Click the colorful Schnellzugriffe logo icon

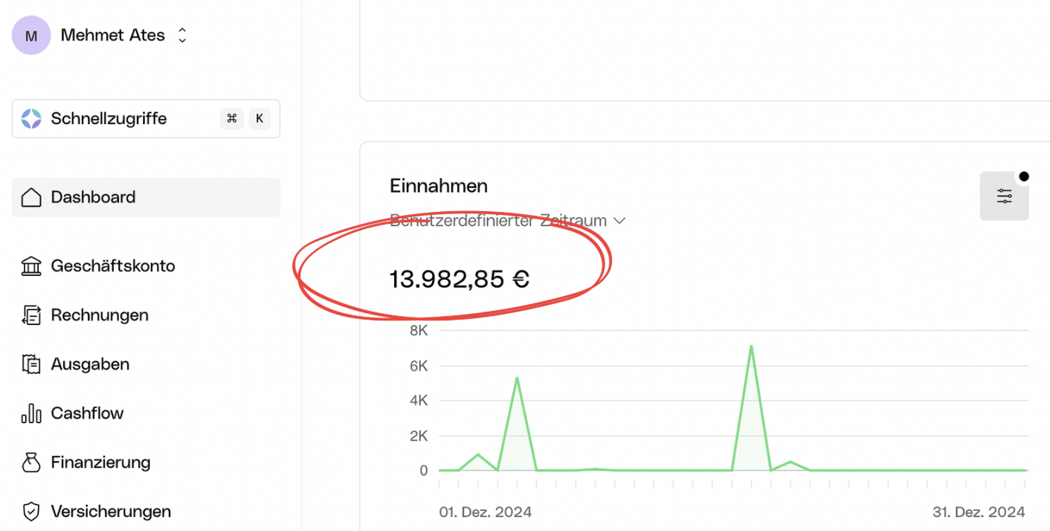31,119
